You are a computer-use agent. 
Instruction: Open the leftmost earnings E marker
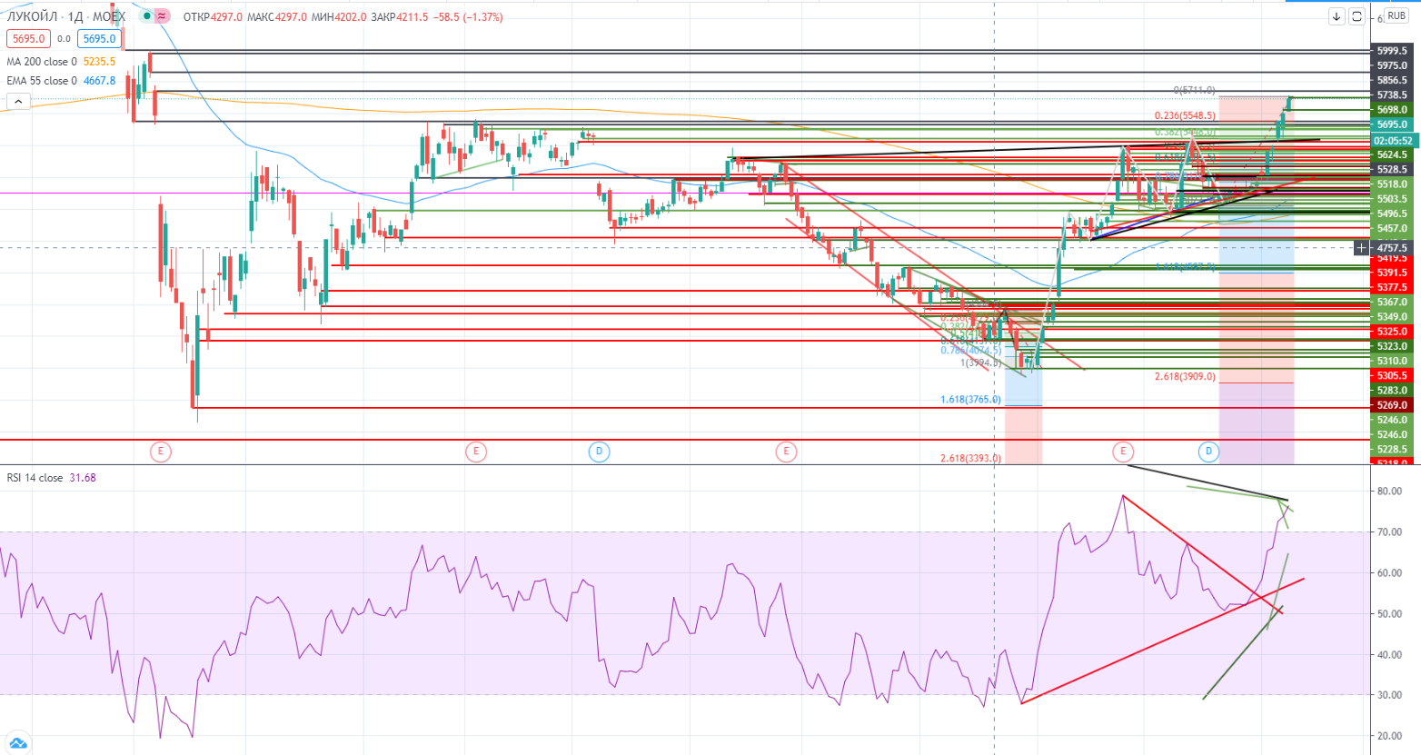(x=161, y=452)
